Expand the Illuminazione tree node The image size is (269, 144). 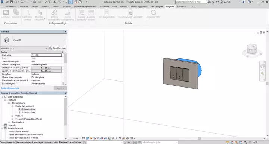[x=9, y=122]
